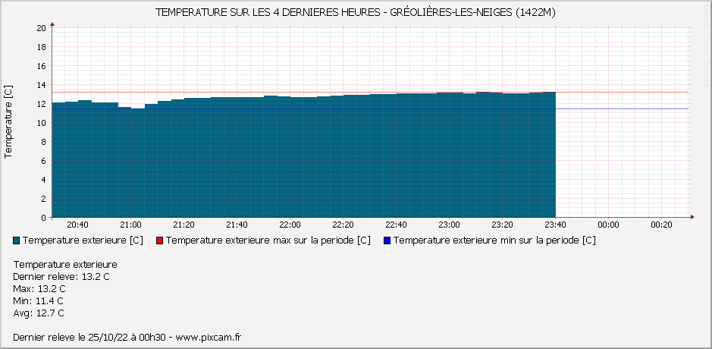The width and height of the screenshot is (712, 349).
Task: Click the 23:40 tick label on time axis
Action: click(555, 225)
